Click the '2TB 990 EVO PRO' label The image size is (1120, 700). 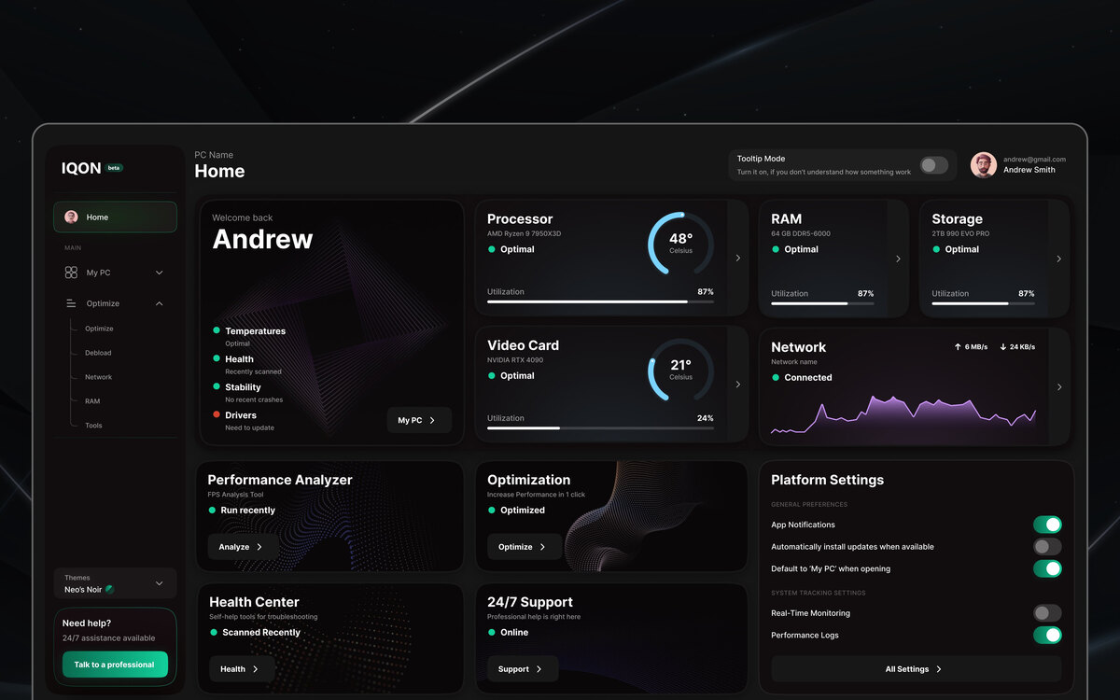(960, 233)
